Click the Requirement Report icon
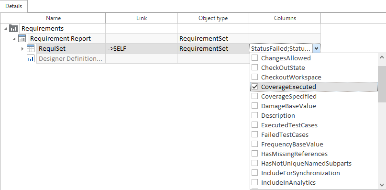The width and height of the screenshot is (386, 190). click(22, 38)
